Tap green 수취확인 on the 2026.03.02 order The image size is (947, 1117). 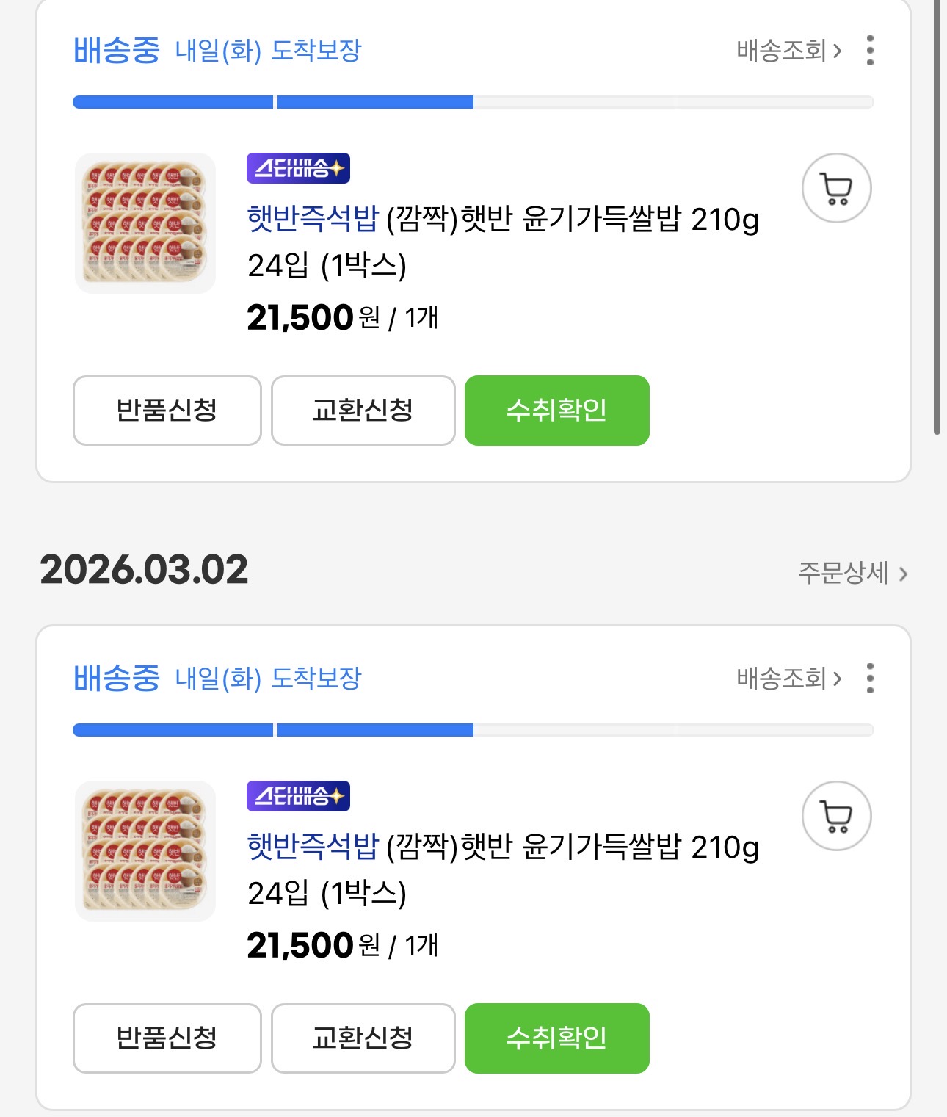[556, 1038]
